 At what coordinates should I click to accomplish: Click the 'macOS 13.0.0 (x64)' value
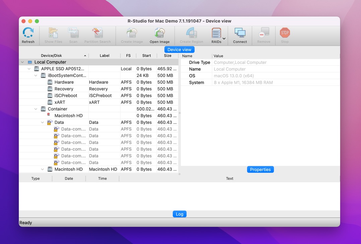pyautogui.click(x=234, y=76)
